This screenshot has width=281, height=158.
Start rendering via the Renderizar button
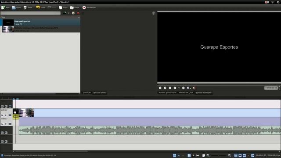[x=89, y=7]
